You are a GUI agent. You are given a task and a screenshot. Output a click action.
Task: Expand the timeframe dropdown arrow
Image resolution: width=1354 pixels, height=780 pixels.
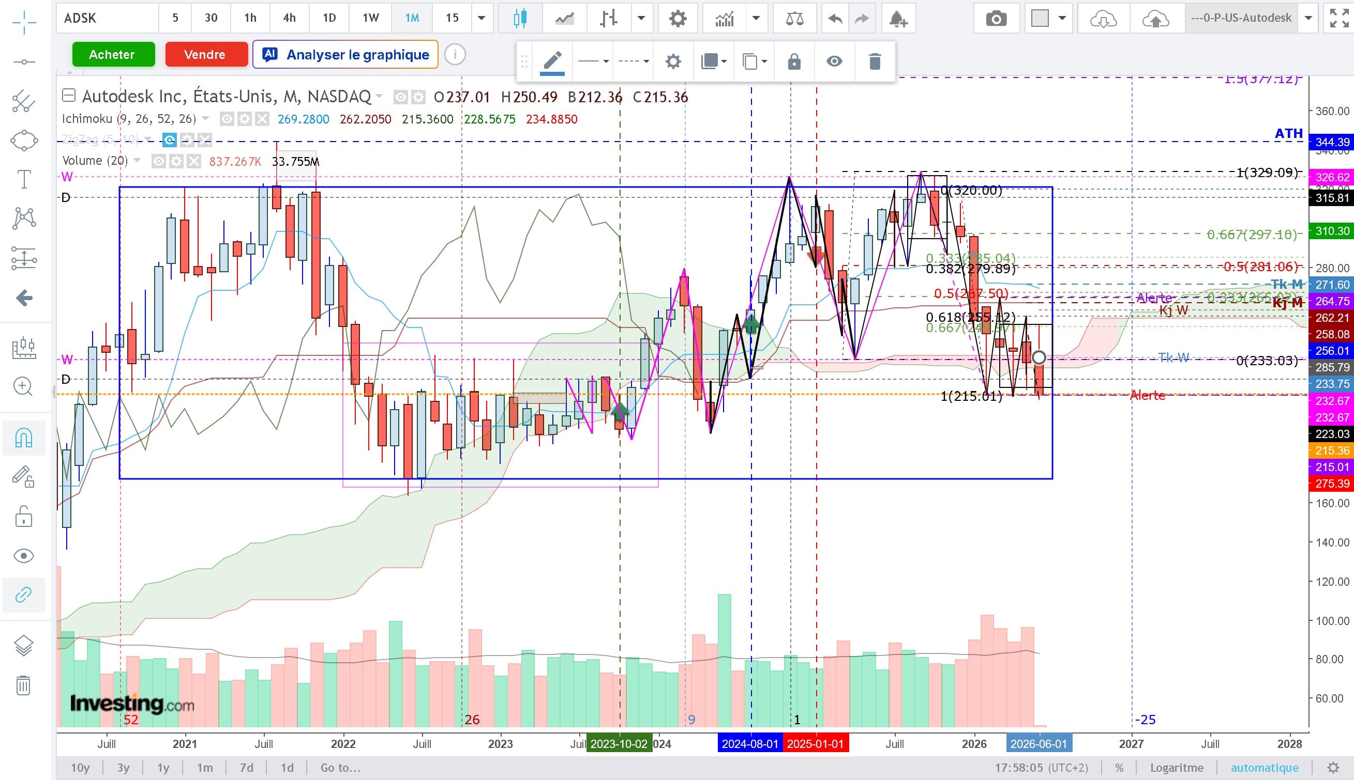(x=482, y=18)
